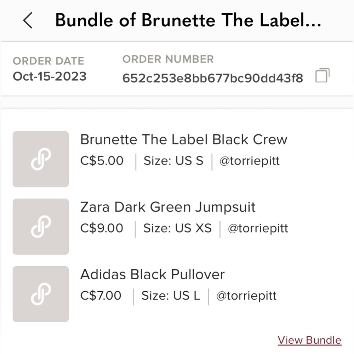Tap the bottom listing's Poshmark placeholder graphic
354x354 pixels.
point(40,293)
